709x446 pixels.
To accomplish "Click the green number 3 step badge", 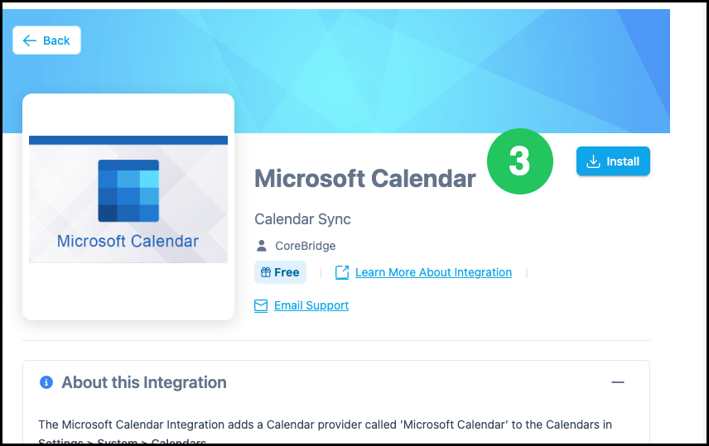I will (520, 161).
